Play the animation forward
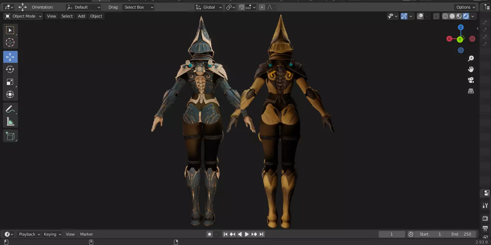This screenshot has width=491, height=245. tap(247, 234)
